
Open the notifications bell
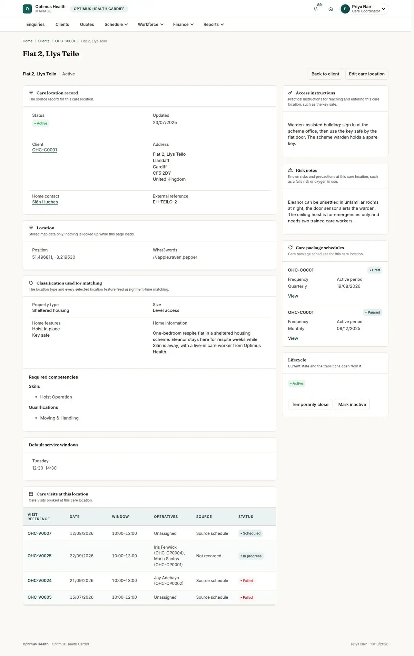pyautogui.click(x=316, y=9)
